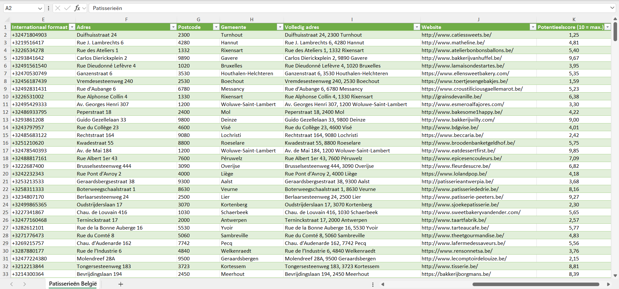
Task: Select column header G
Action: (198, 20)
